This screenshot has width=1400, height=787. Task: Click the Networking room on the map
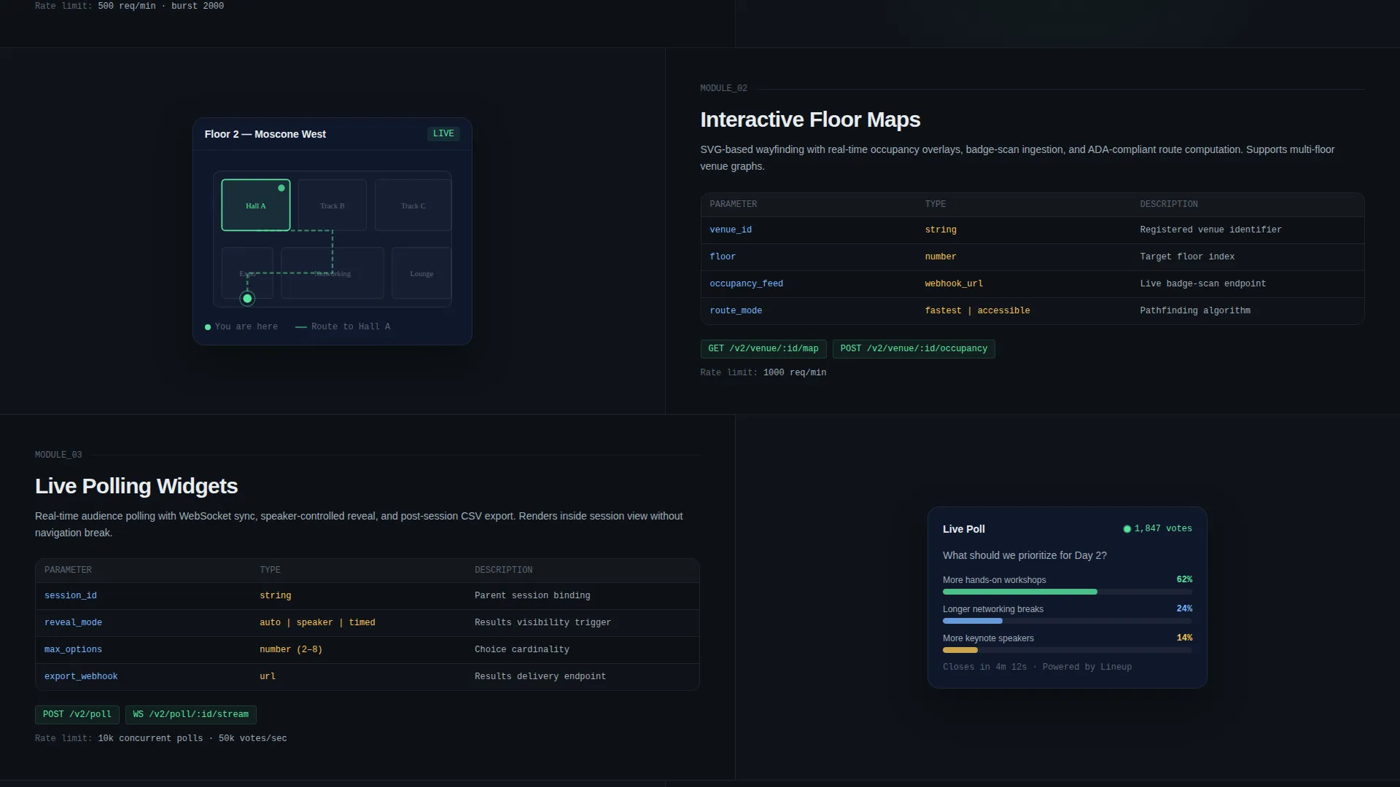(332, 273)
